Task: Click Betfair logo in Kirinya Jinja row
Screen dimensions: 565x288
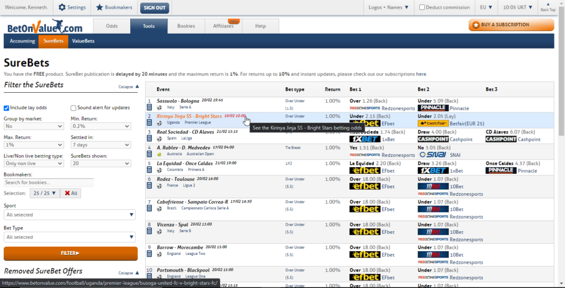Action: pyautogui.click(x=433, y=123)
